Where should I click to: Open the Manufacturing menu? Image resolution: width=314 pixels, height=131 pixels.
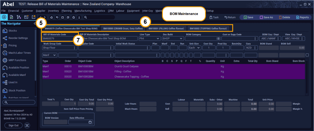pyautogui.click(x=83, y=11)
